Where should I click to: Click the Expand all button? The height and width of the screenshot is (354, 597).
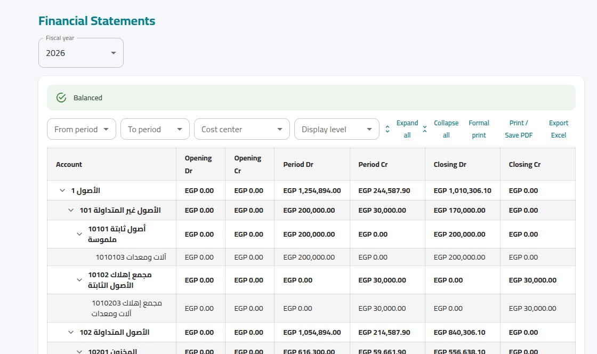point(402,129)
